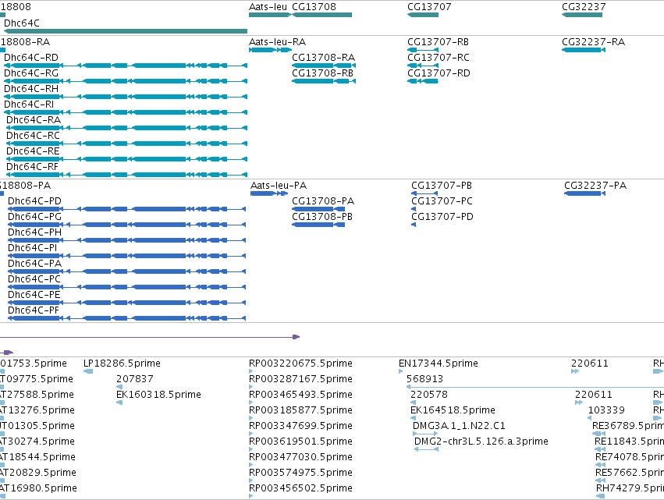Select CG13708-RA transcript label

tap(324, 57)
